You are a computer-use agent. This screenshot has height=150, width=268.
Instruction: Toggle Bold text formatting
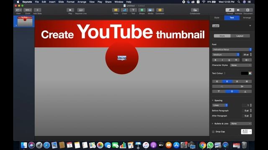pyautogui.click(x=215, y=60)
